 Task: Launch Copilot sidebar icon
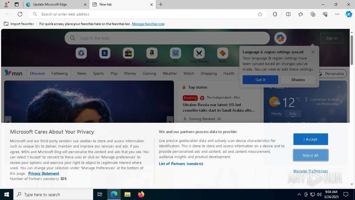[x=349, y=14]
